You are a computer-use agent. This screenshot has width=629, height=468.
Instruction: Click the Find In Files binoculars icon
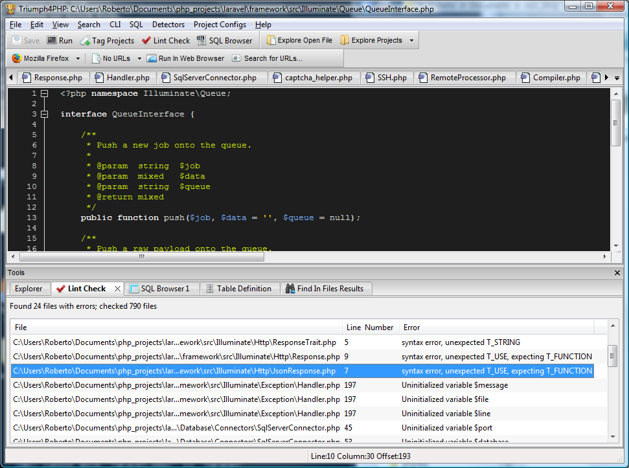click(x=290, y=289)
